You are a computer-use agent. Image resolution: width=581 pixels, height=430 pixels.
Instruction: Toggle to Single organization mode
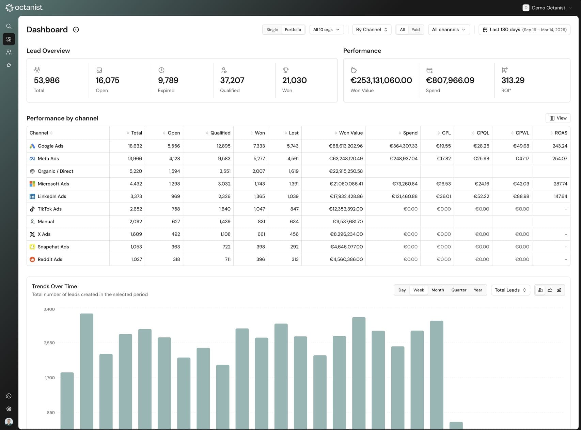272,30
